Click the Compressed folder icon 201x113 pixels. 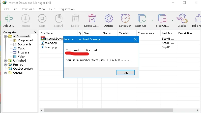coord(15,40)
